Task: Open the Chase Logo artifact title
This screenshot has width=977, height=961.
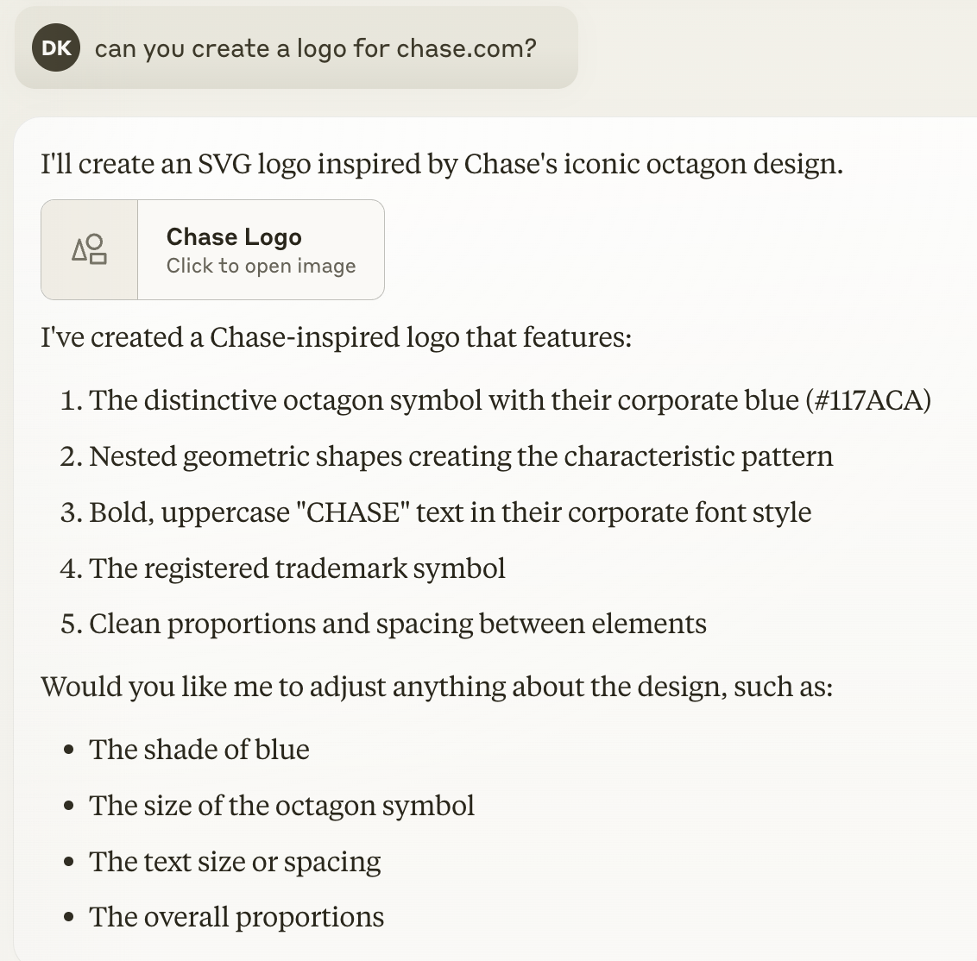Action: click(x=234, y=236)
